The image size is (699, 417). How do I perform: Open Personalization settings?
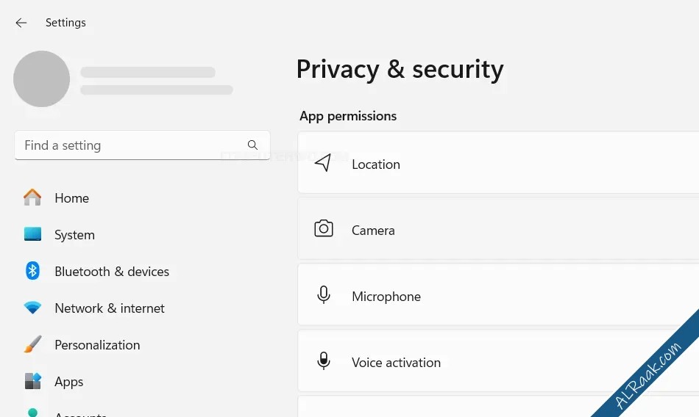coord(97,345)
